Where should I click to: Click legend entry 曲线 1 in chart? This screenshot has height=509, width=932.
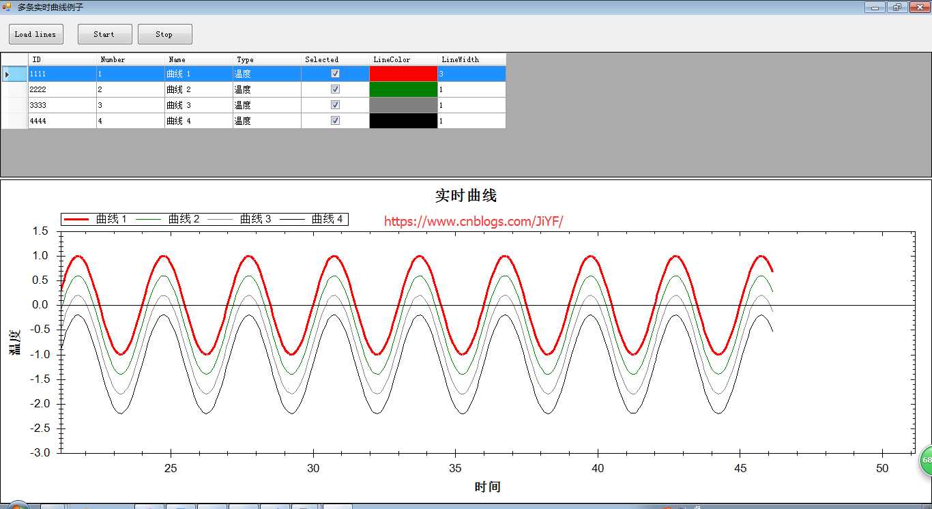(96, 219)
